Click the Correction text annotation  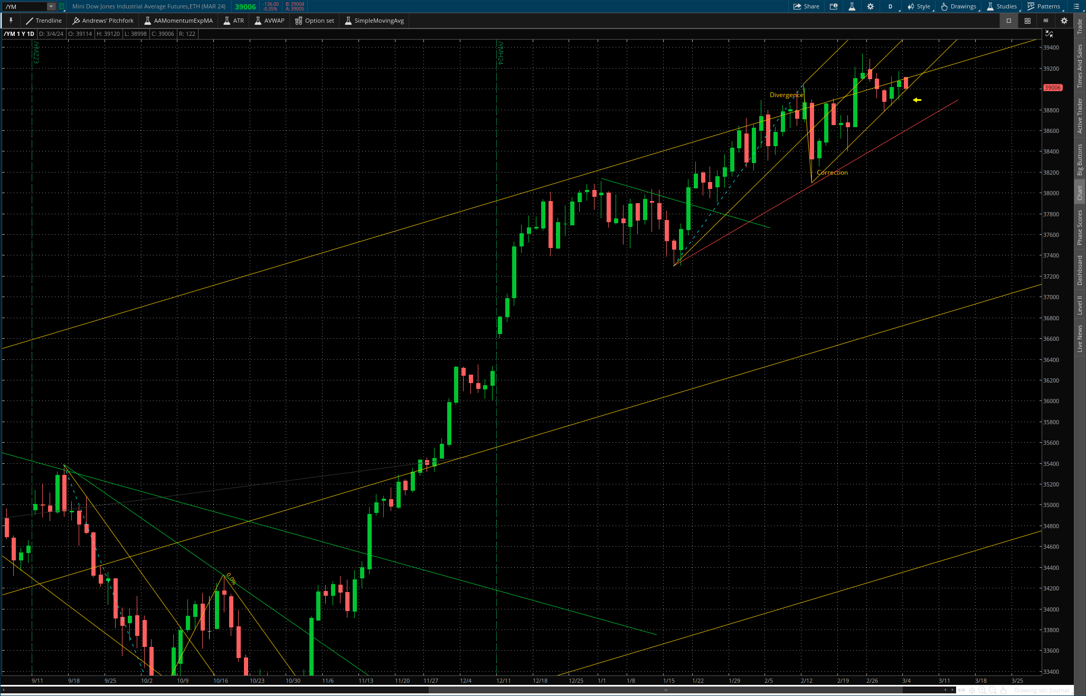[x=832, y=173]
